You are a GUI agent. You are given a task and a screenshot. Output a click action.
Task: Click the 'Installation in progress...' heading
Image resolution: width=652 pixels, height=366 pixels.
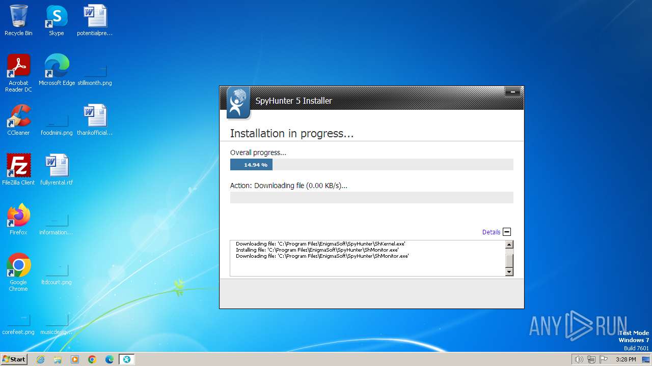(292, 134)
